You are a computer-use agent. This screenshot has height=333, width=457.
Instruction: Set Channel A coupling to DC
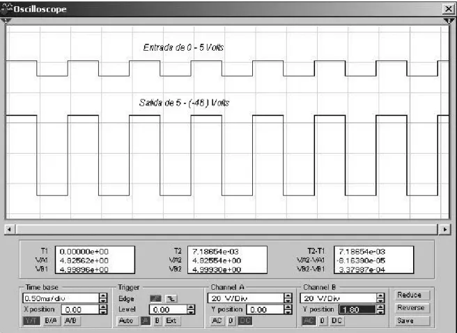click(245, 320)
